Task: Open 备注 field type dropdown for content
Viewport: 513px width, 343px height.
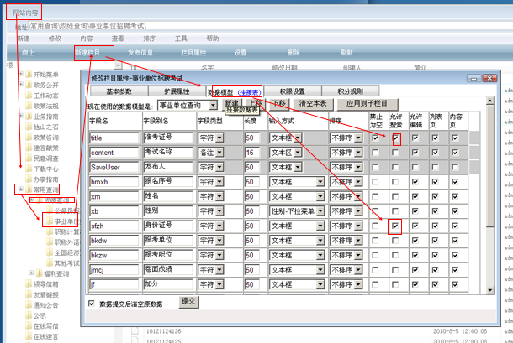Action: (x=219, y=153)
